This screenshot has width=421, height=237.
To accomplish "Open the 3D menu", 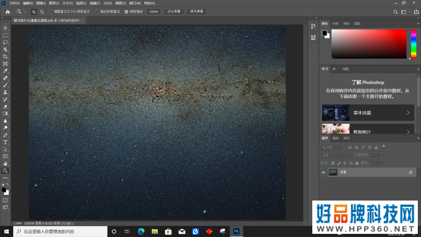I will coord(107,3).
